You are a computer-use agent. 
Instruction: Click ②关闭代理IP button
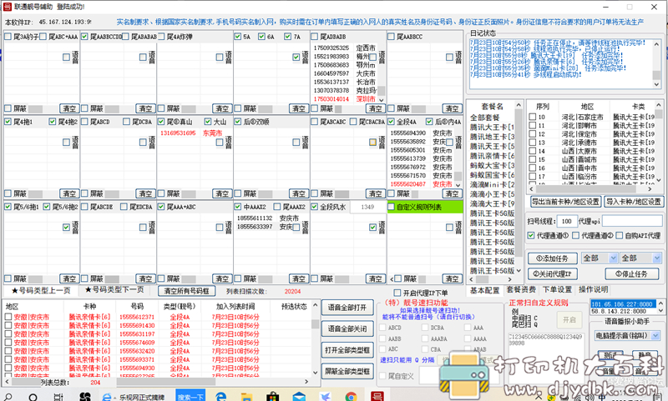point(553,273)
